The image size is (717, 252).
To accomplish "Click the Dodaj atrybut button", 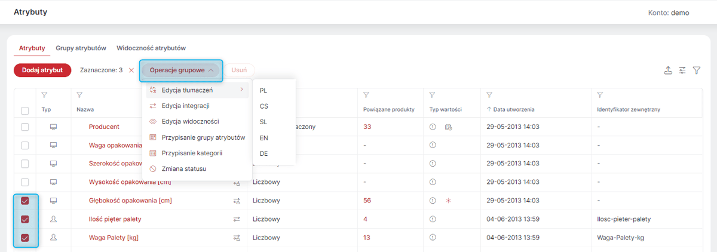I will [42, 70].
